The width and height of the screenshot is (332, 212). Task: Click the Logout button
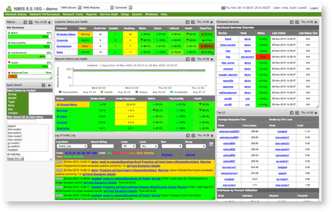[314, 8]
